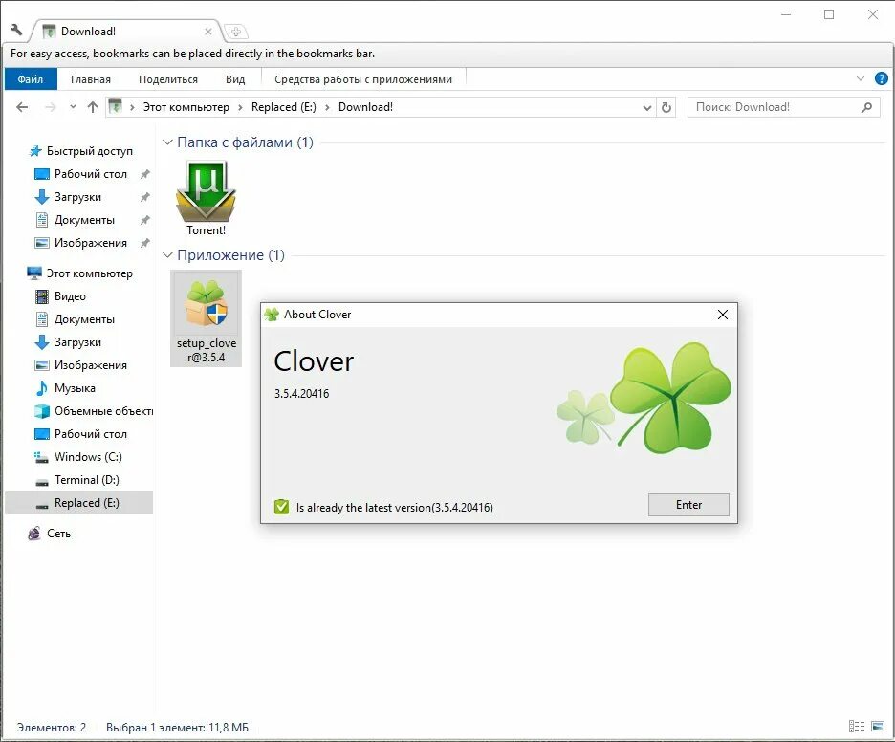895x742 pixels.
Task: Select the Torrent! folder
Action: coord(206,198)
